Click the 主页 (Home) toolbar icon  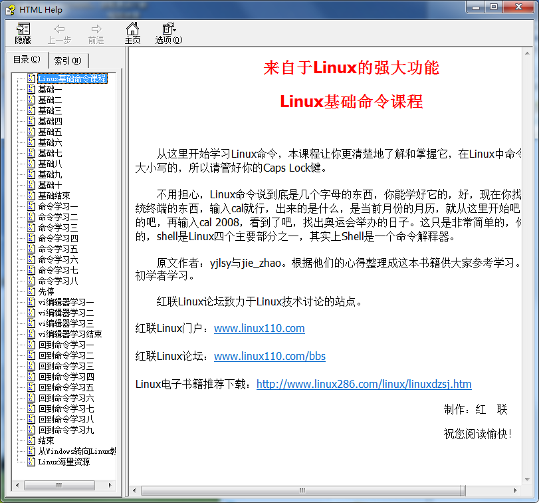[133, 33]
